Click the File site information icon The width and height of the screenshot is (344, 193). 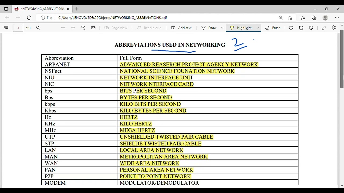point(46,18)
